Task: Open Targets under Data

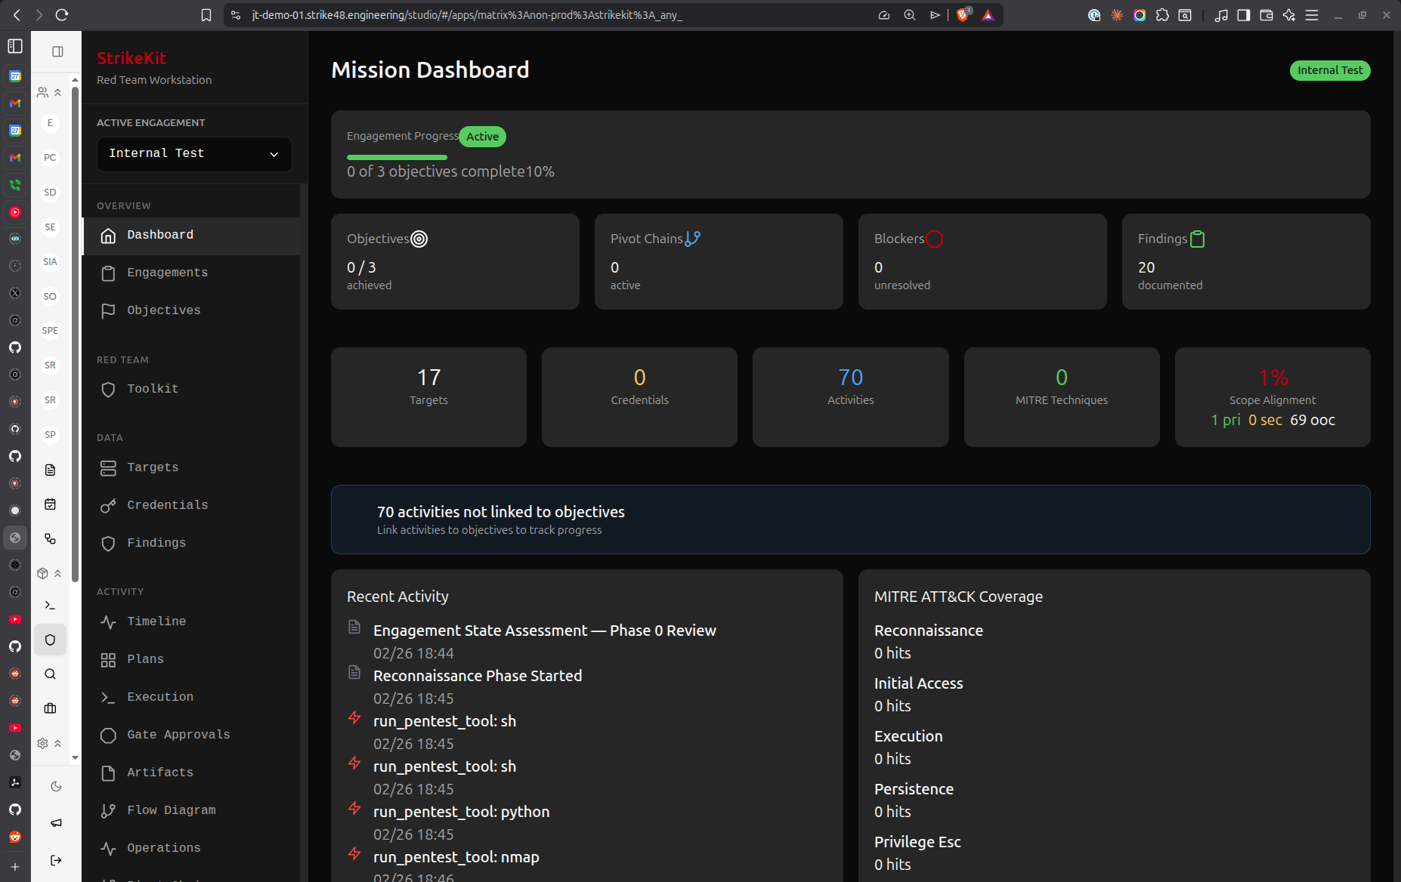Action: click(190, 468)
